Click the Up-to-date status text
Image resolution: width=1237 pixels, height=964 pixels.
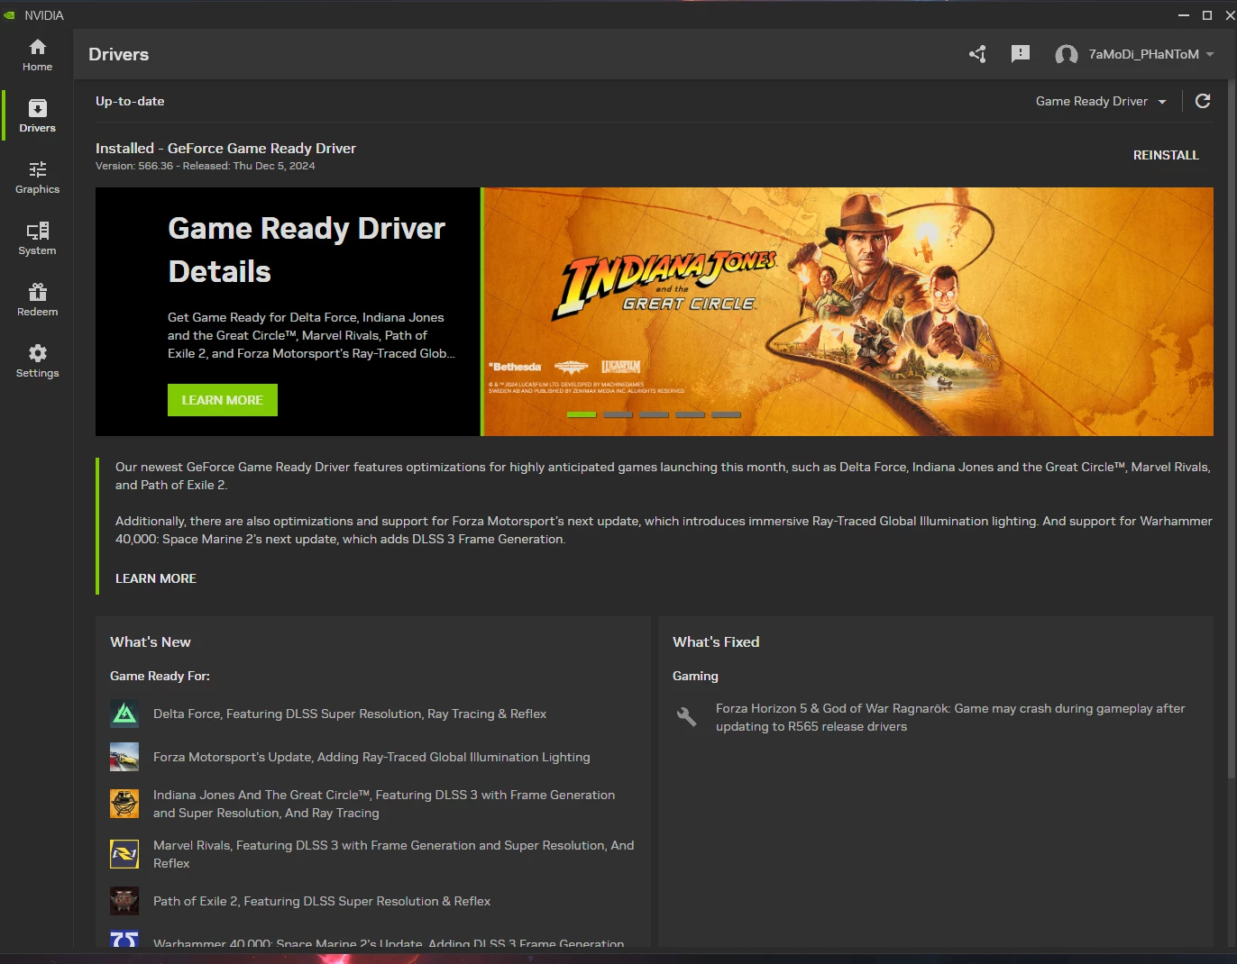coord(130,101)
